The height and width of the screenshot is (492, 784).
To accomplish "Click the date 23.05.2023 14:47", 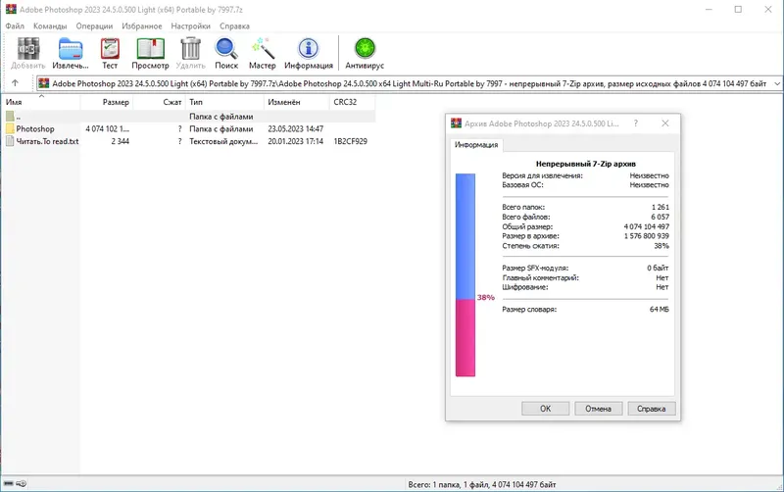I will coord(296,128).
